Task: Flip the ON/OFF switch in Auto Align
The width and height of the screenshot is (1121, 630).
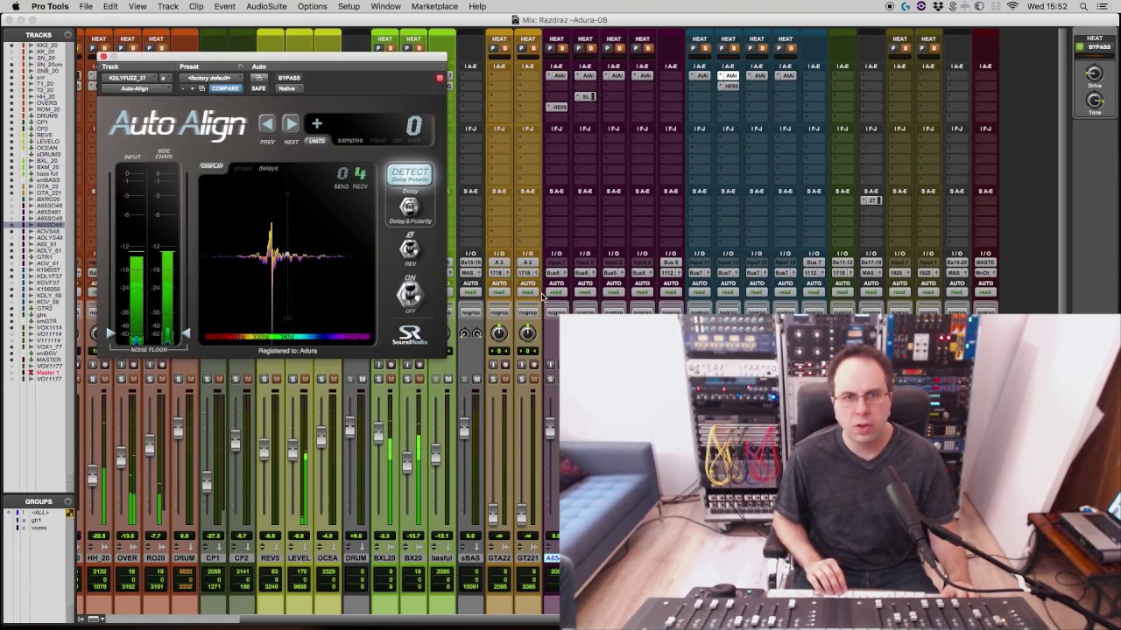Action: tap(410, 295)
